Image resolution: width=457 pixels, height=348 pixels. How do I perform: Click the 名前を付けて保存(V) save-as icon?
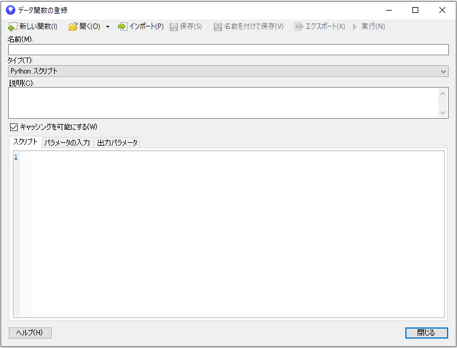pyautogui.click(x=218, y=27)
